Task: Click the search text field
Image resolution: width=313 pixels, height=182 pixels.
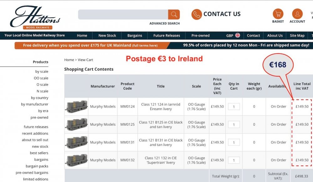Action: [123, 14]
